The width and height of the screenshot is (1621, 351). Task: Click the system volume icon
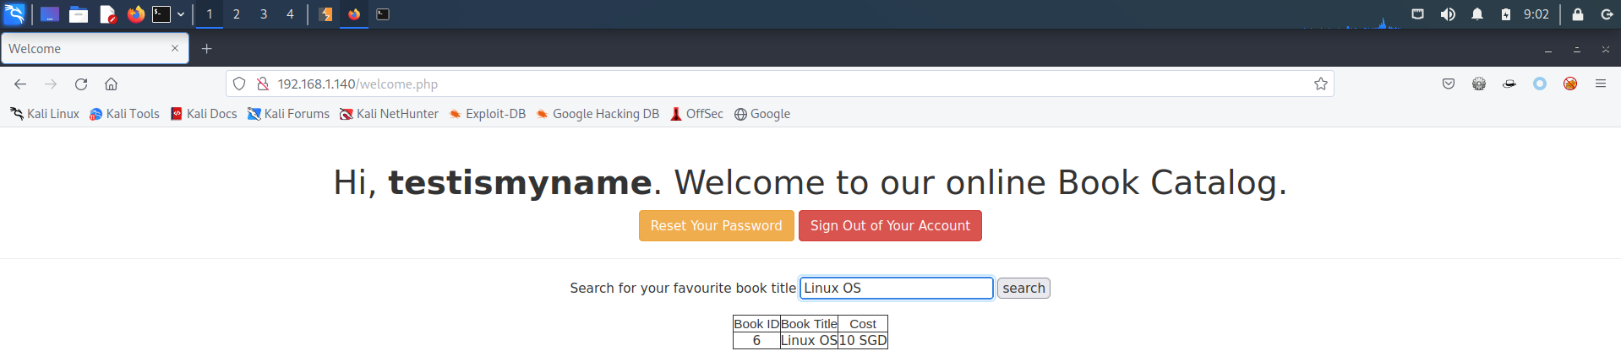[x=1448, y=14]
